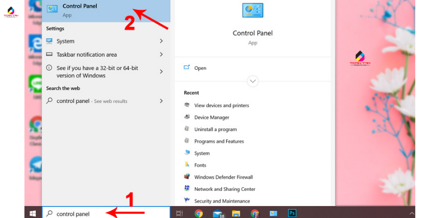
Task: Open the Control Panel app search result
Action: point(106,10)
